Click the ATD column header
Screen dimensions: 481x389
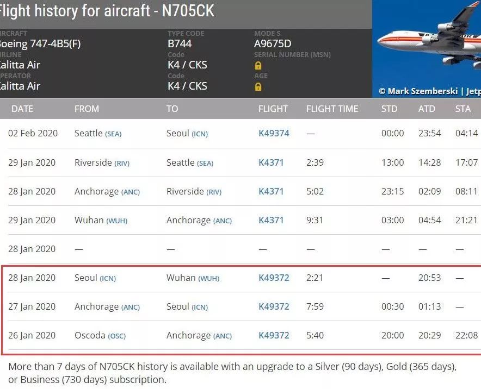coord(427,109)
